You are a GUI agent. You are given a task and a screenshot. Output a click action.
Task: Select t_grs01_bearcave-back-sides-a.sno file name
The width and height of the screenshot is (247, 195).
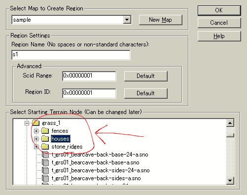click(x=96, y=178)
